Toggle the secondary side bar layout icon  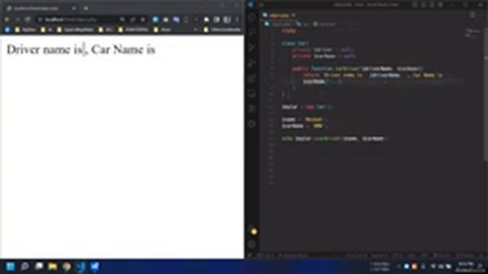(432, 5)
